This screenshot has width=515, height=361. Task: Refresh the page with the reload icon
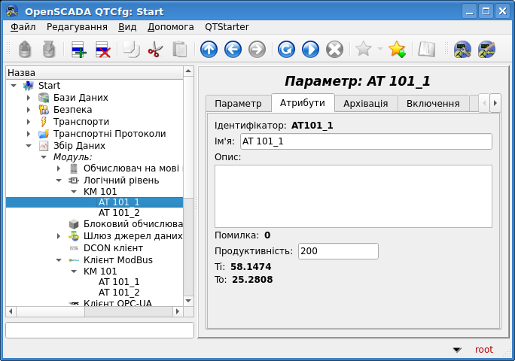coord(286,50)
